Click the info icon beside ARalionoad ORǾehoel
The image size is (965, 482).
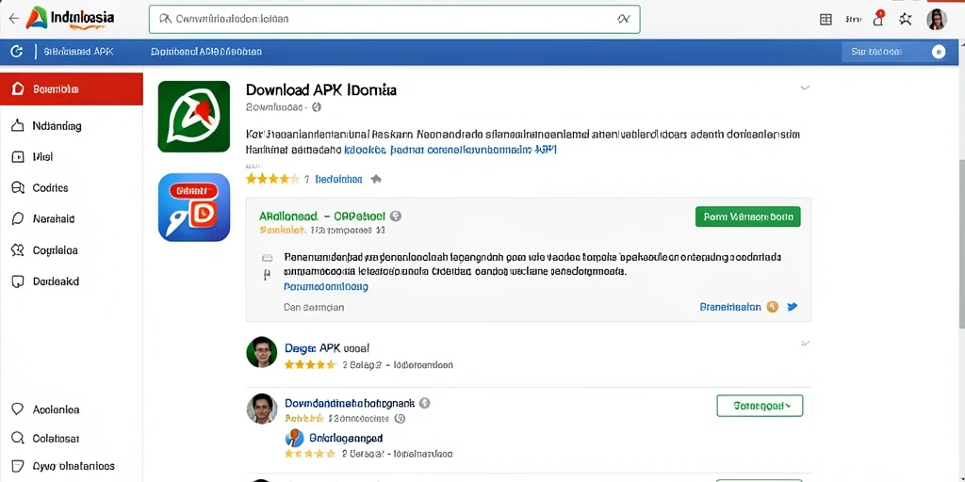tap(397, 216)
